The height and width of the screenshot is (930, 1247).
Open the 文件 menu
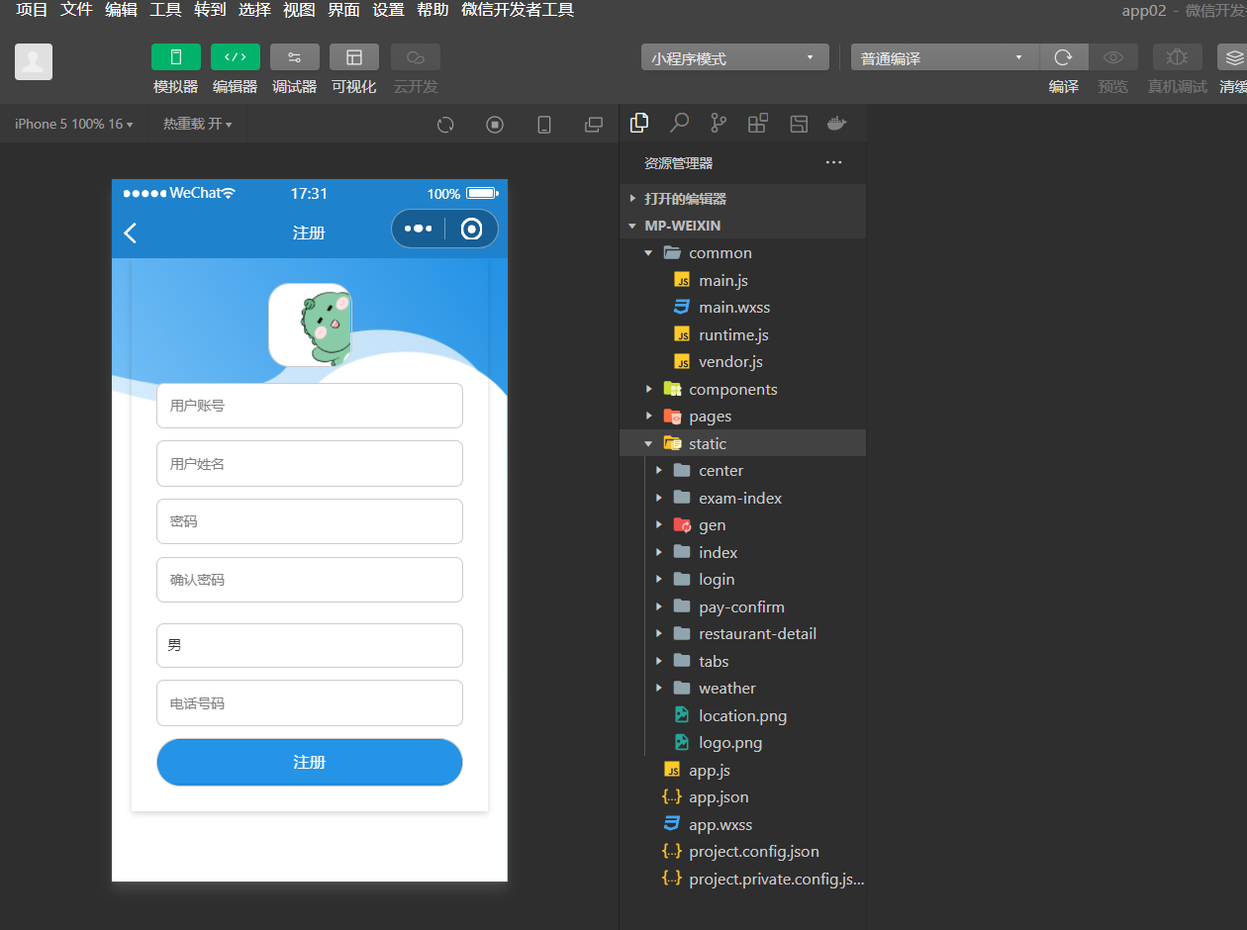(76, 10)
